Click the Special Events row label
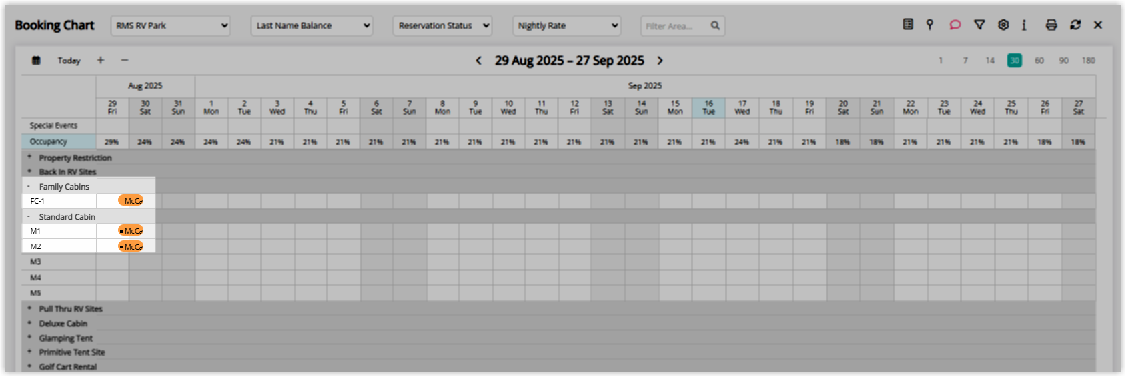The height and width of the screenshot is (377, 1126). [x=59, y=125]
